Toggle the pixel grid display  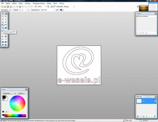[52, 7]
